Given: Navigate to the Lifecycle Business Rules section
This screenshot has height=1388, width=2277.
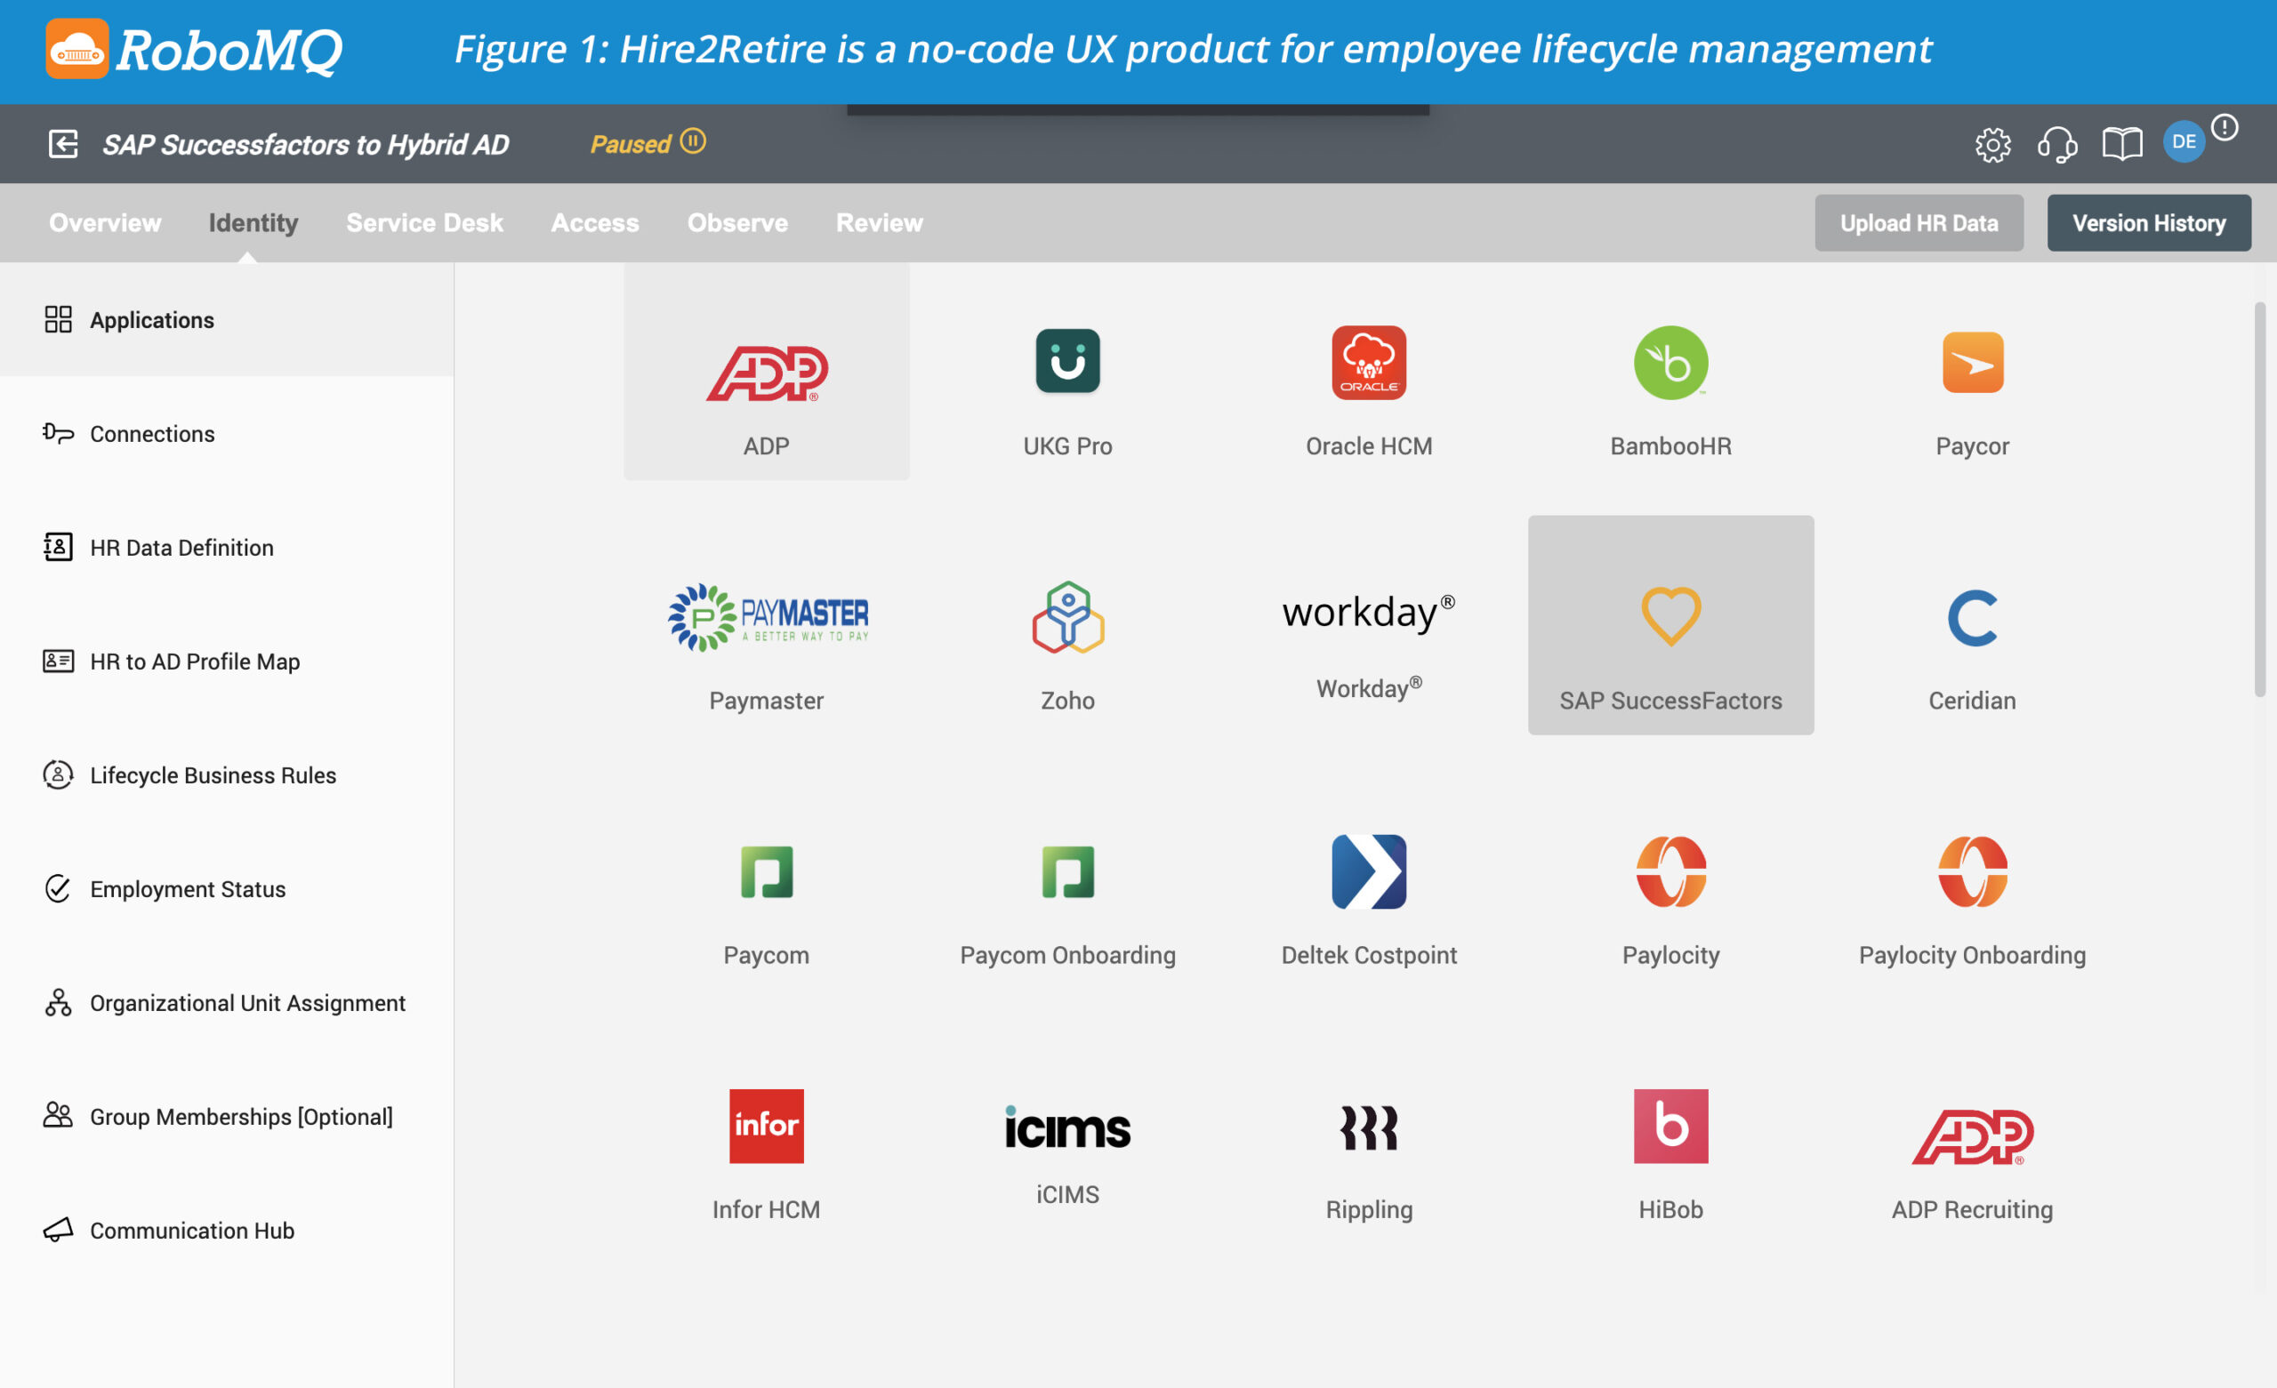Looking at the screenshot, I should 213,774.
